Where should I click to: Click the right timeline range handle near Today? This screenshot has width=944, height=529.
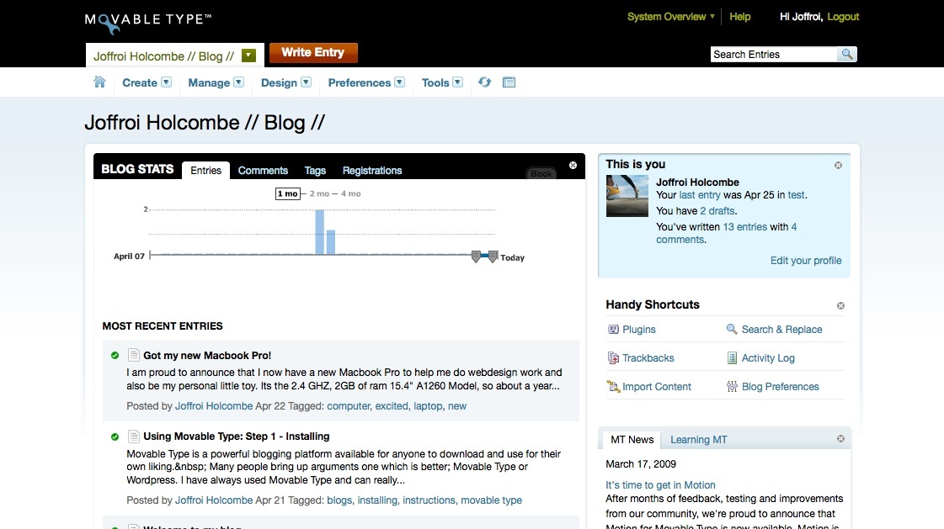click(493, 257)
